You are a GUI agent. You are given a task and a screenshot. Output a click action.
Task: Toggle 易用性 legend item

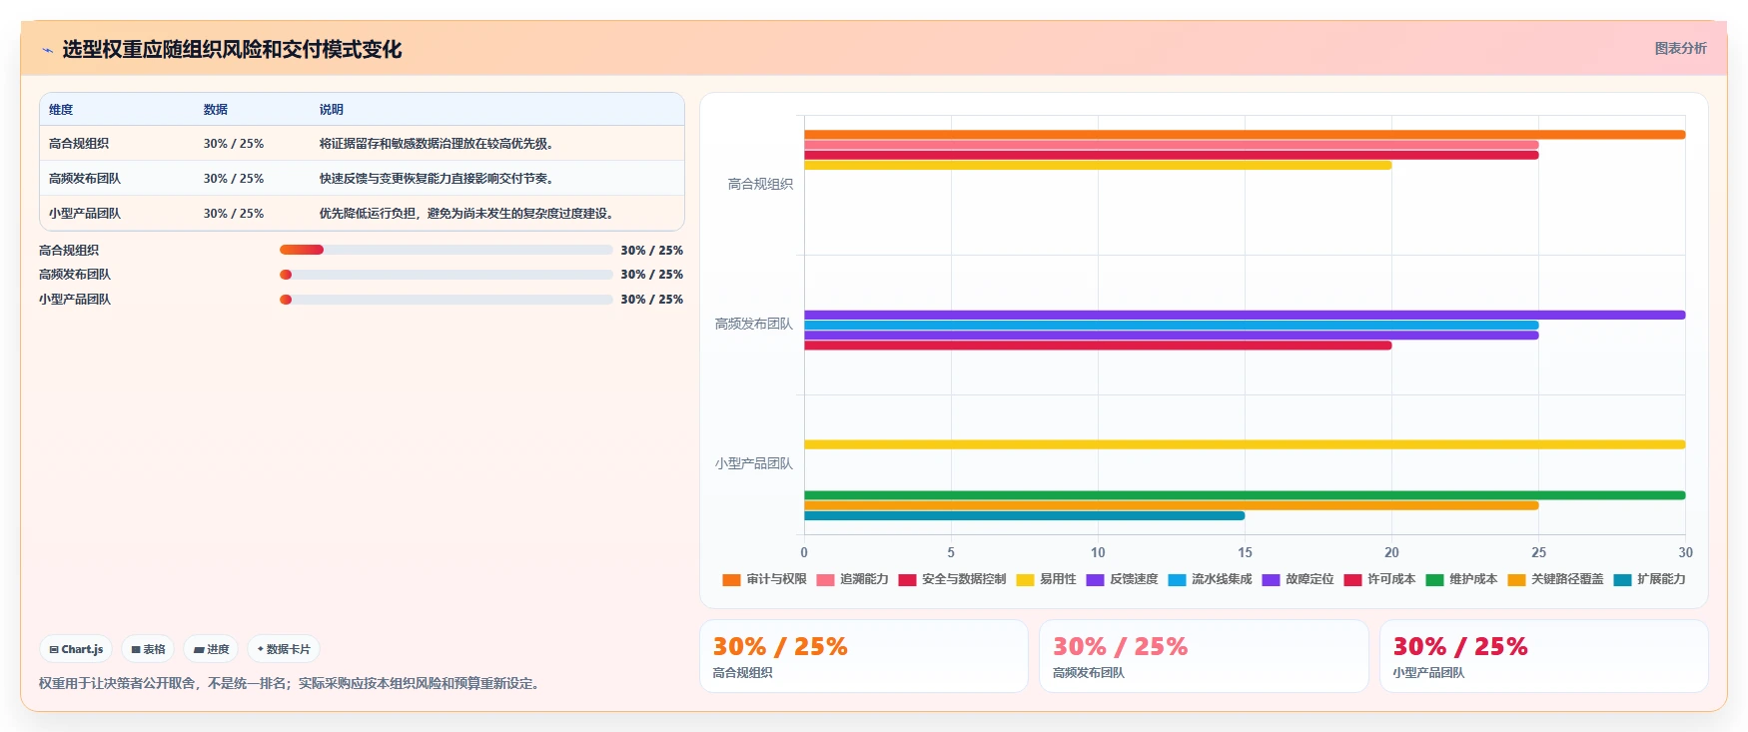click(x=1046, y=579)
